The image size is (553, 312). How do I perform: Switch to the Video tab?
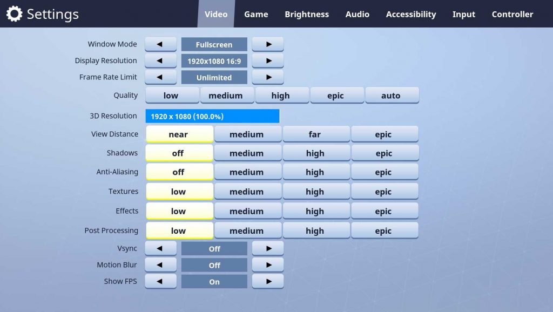point(216,14)
